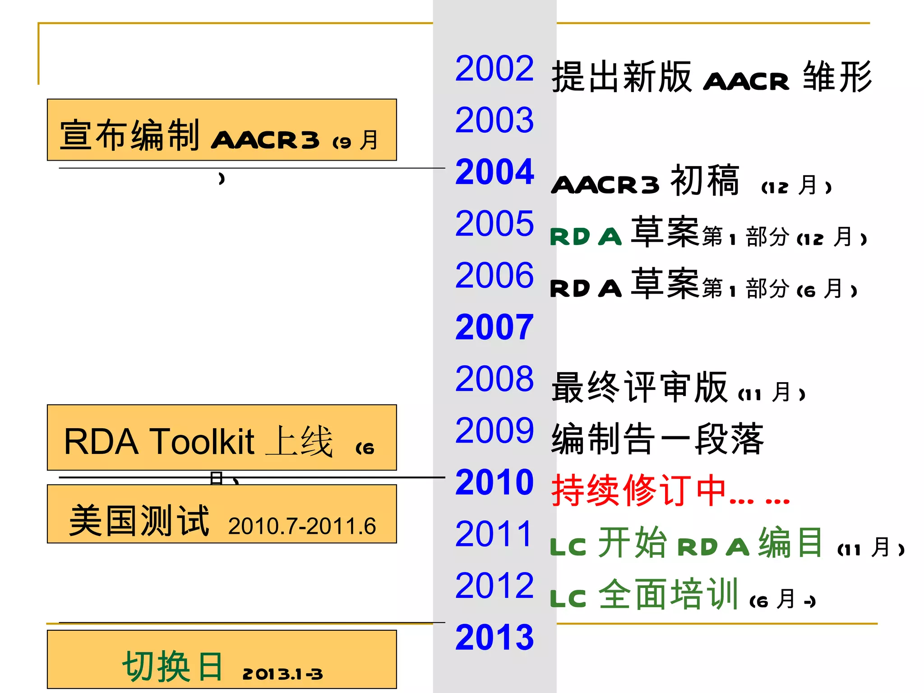Select the bold year 2010 marker
This screenshot has height=693, width=924.
(494, 482)
